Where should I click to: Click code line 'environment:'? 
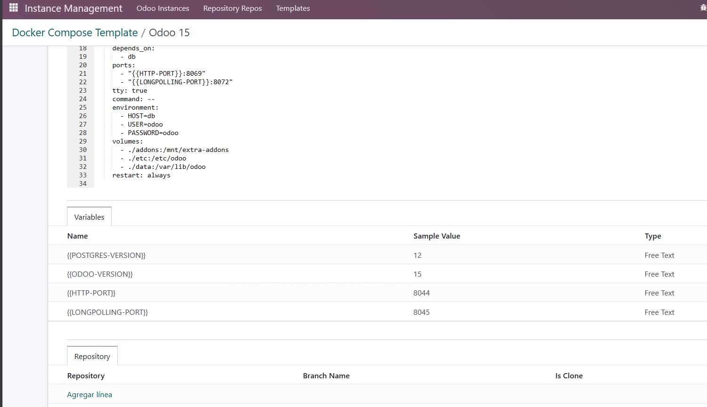135,107
